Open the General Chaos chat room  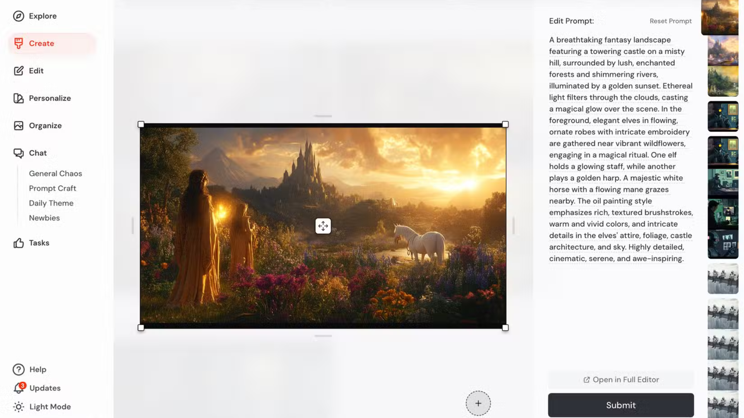pyautogui.click(x=55, y=174)
